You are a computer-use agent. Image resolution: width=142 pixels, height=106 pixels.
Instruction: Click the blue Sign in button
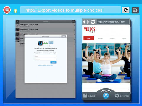click(x=53, y=62)
